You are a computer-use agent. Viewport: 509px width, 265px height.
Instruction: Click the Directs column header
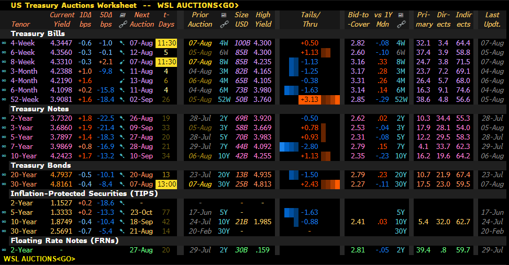pyautogui.click(x=444, y=19)
